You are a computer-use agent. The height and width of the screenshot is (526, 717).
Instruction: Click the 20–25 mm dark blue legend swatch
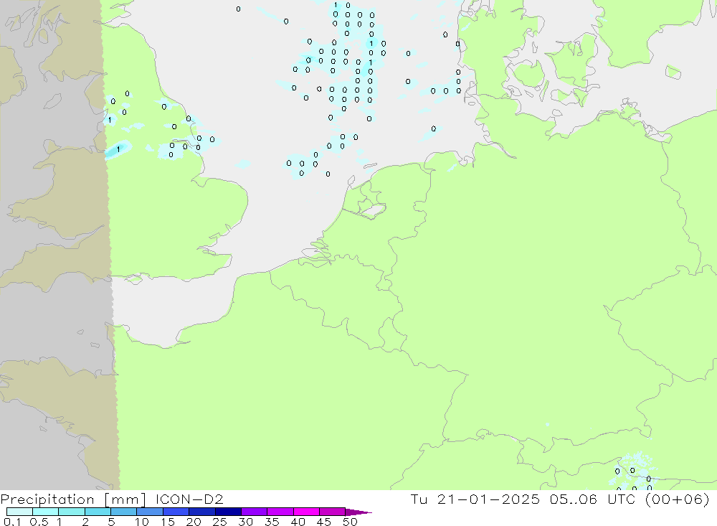(x=202, y=512)
